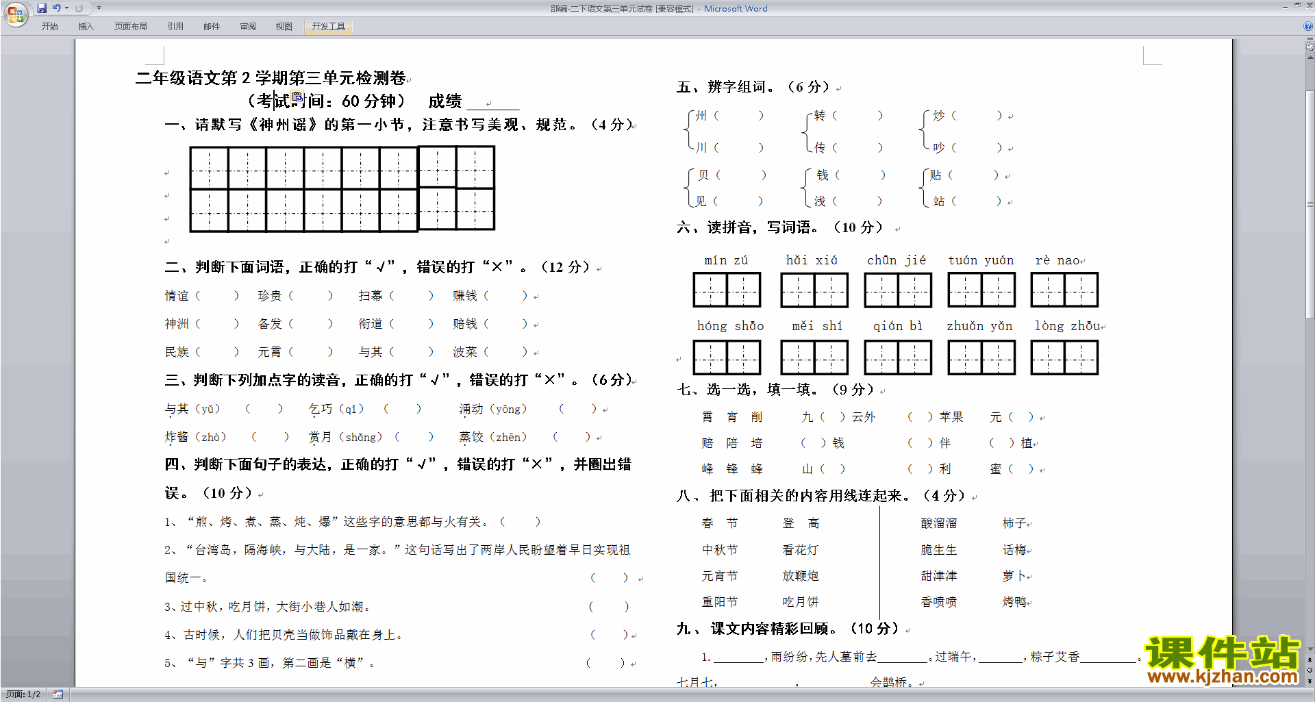Image resolution: width=1315 pixels, height=702 pixels.
Task: Click the word 赚钱 in section two
Action: [x=465, y=296]
